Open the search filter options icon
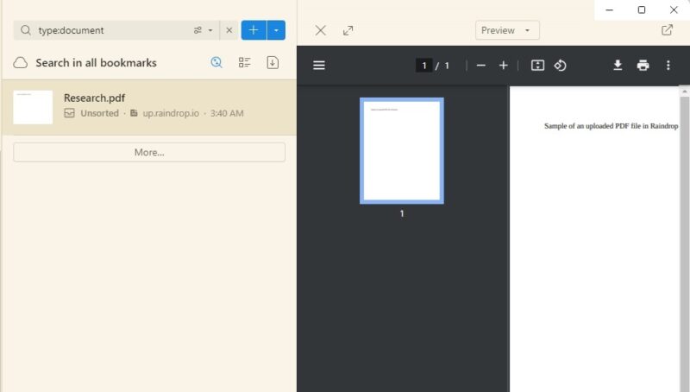 click(x=198, y=30)
